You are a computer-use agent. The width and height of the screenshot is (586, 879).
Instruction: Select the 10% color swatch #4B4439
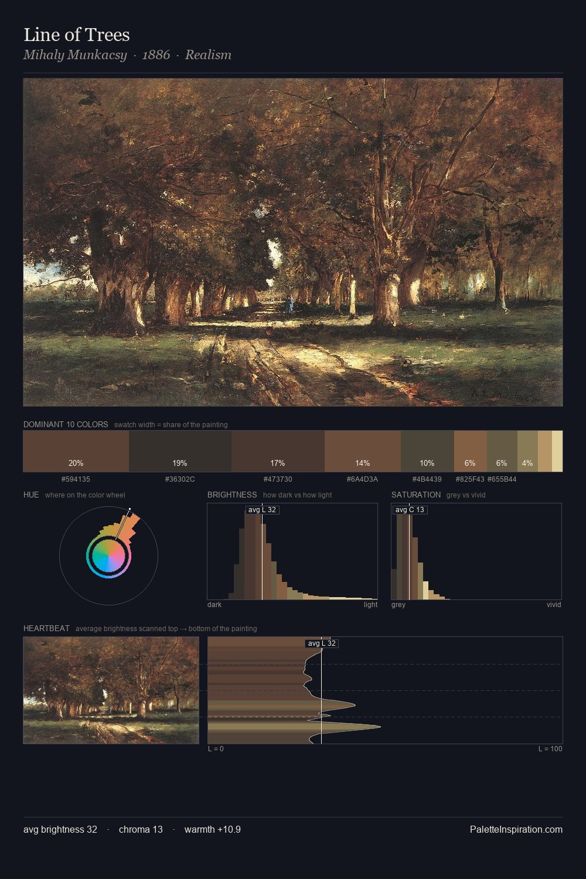[427, 451]
